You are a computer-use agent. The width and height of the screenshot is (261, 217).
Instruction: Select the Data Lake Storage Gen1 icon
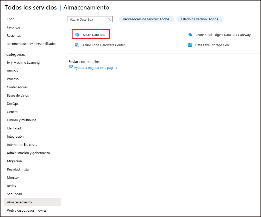[x=190, y=45]
